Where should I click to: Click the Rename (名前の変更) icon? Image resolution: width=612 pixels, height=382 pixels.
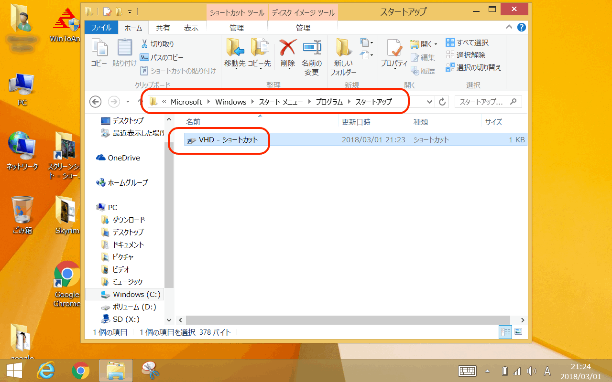coord(312,48)
